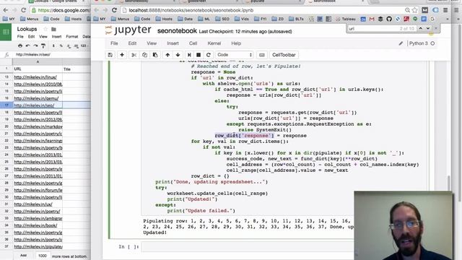
Task: Click back arrow in Google Sheets browser
Action: (6, 10)
